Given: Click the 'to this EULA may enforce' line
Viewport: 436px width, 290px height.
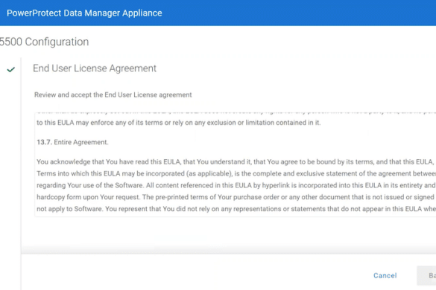Looking at the screenshot, I should pyautogui.click(x=179, y=123).
